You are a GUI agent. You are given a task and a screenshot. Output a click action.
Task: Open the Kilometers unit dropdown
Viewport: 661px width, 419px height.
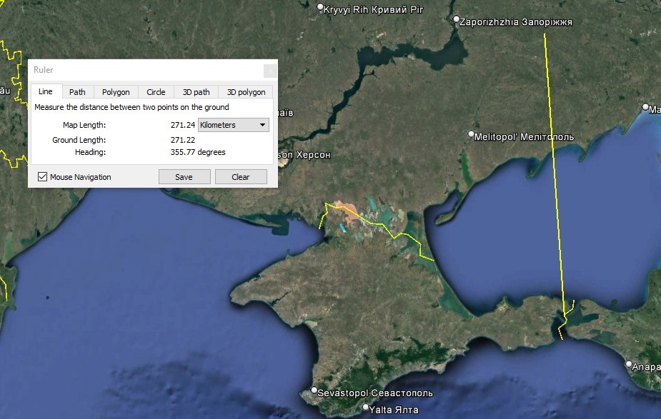[234, 125]
